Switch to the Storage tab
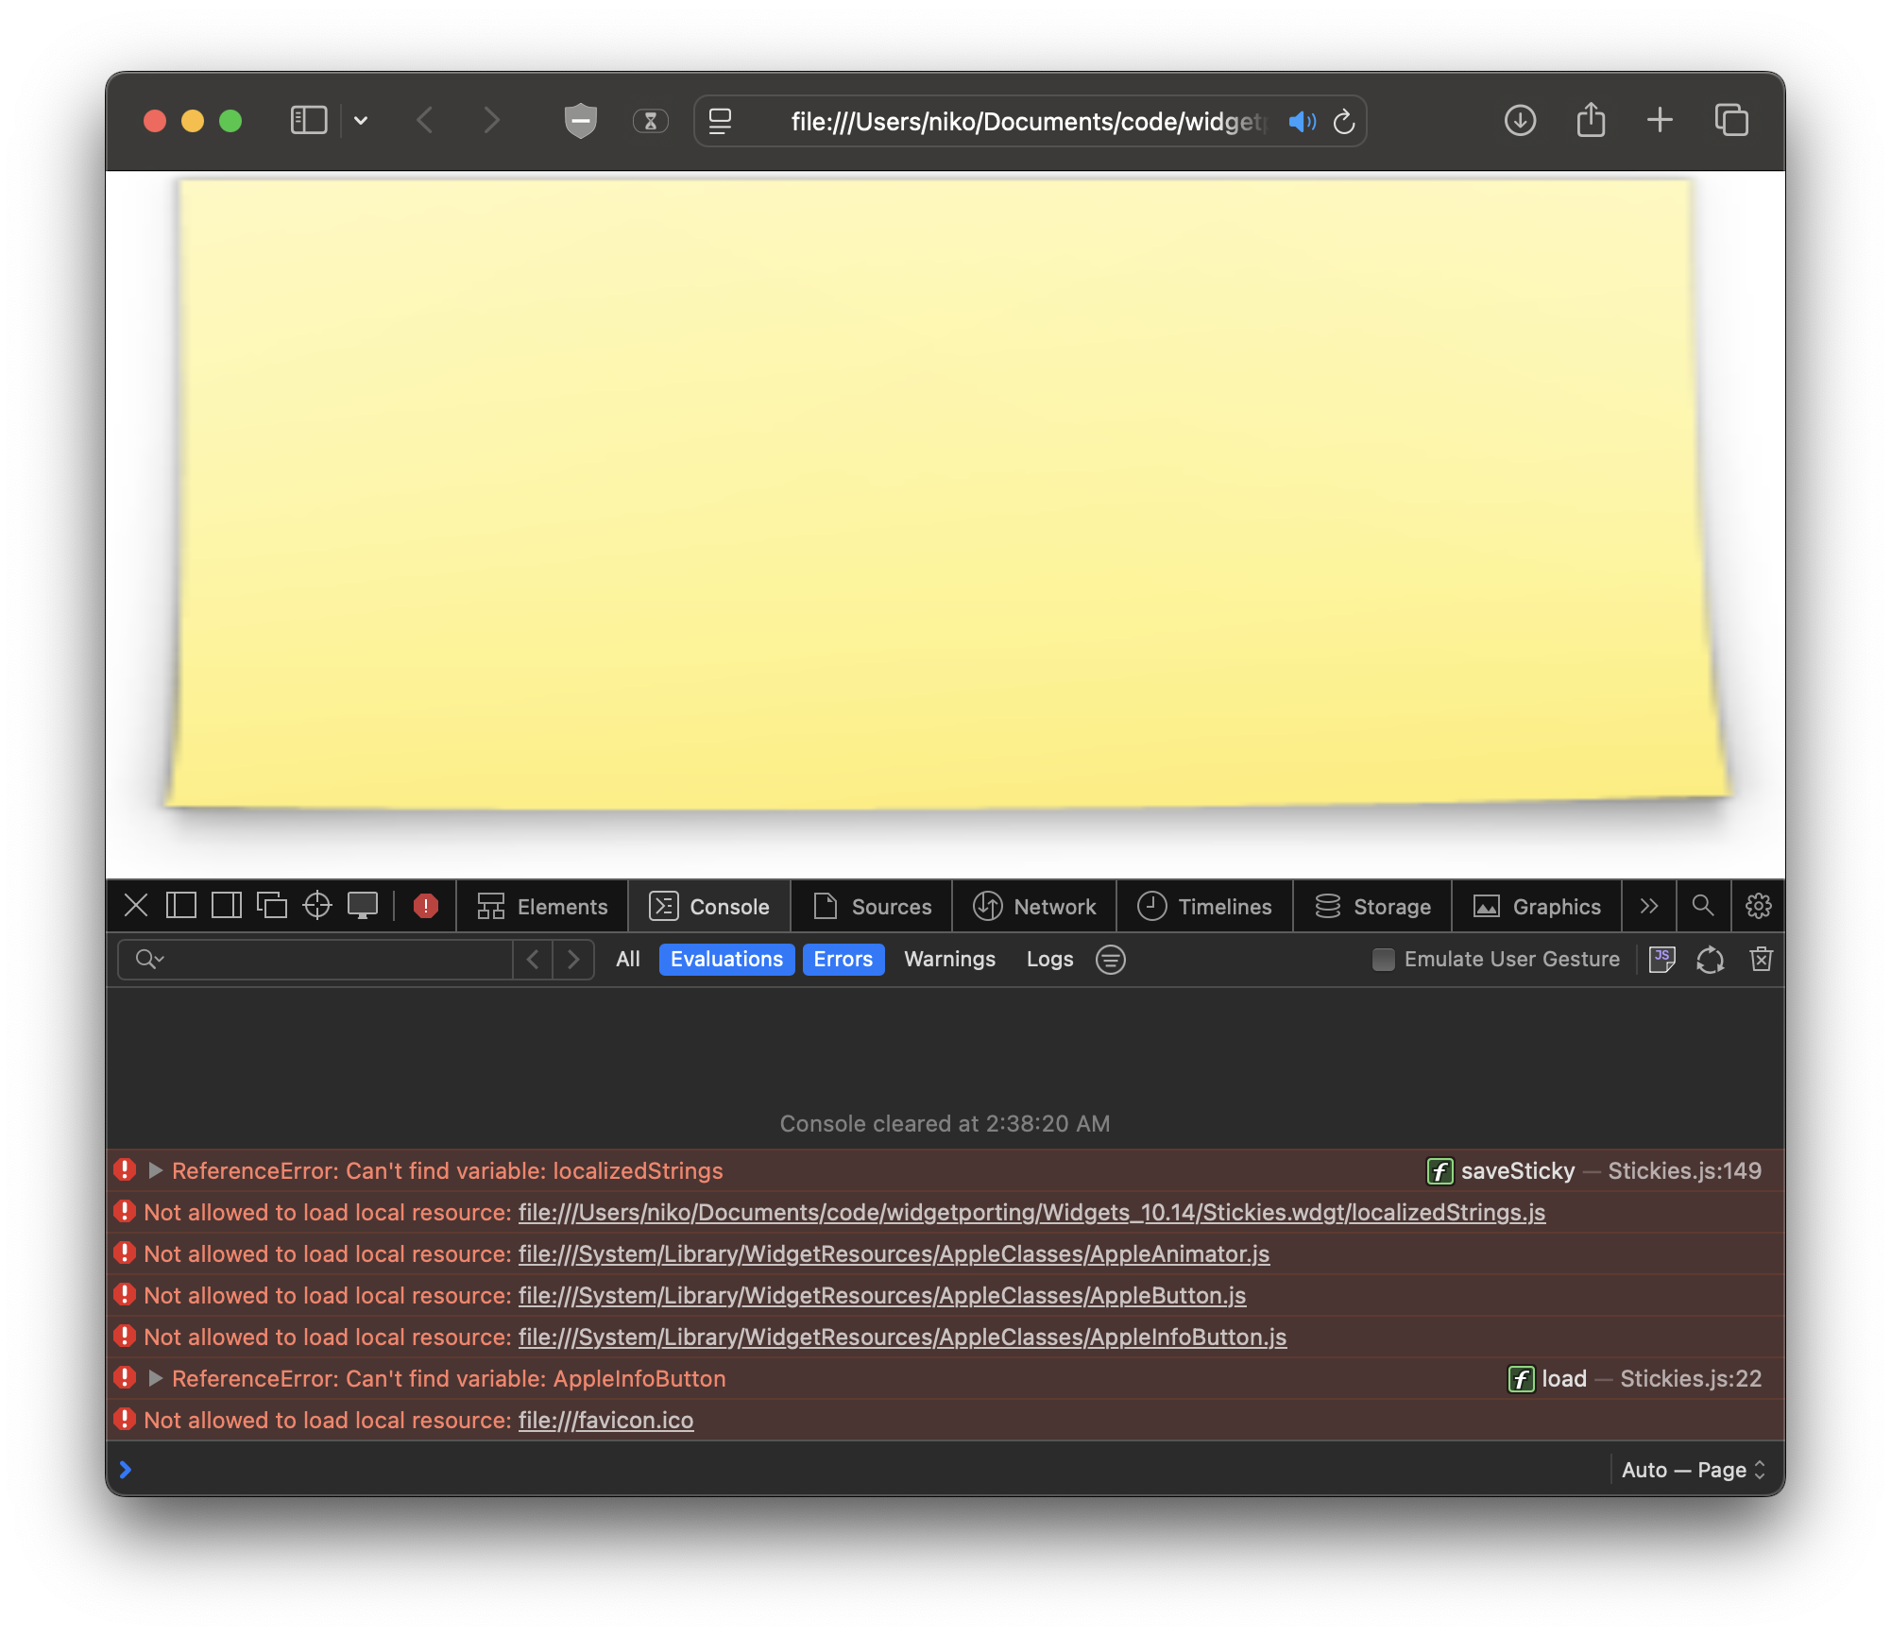Screen dimensions: 1891x1636 (x=1372, y=907)
